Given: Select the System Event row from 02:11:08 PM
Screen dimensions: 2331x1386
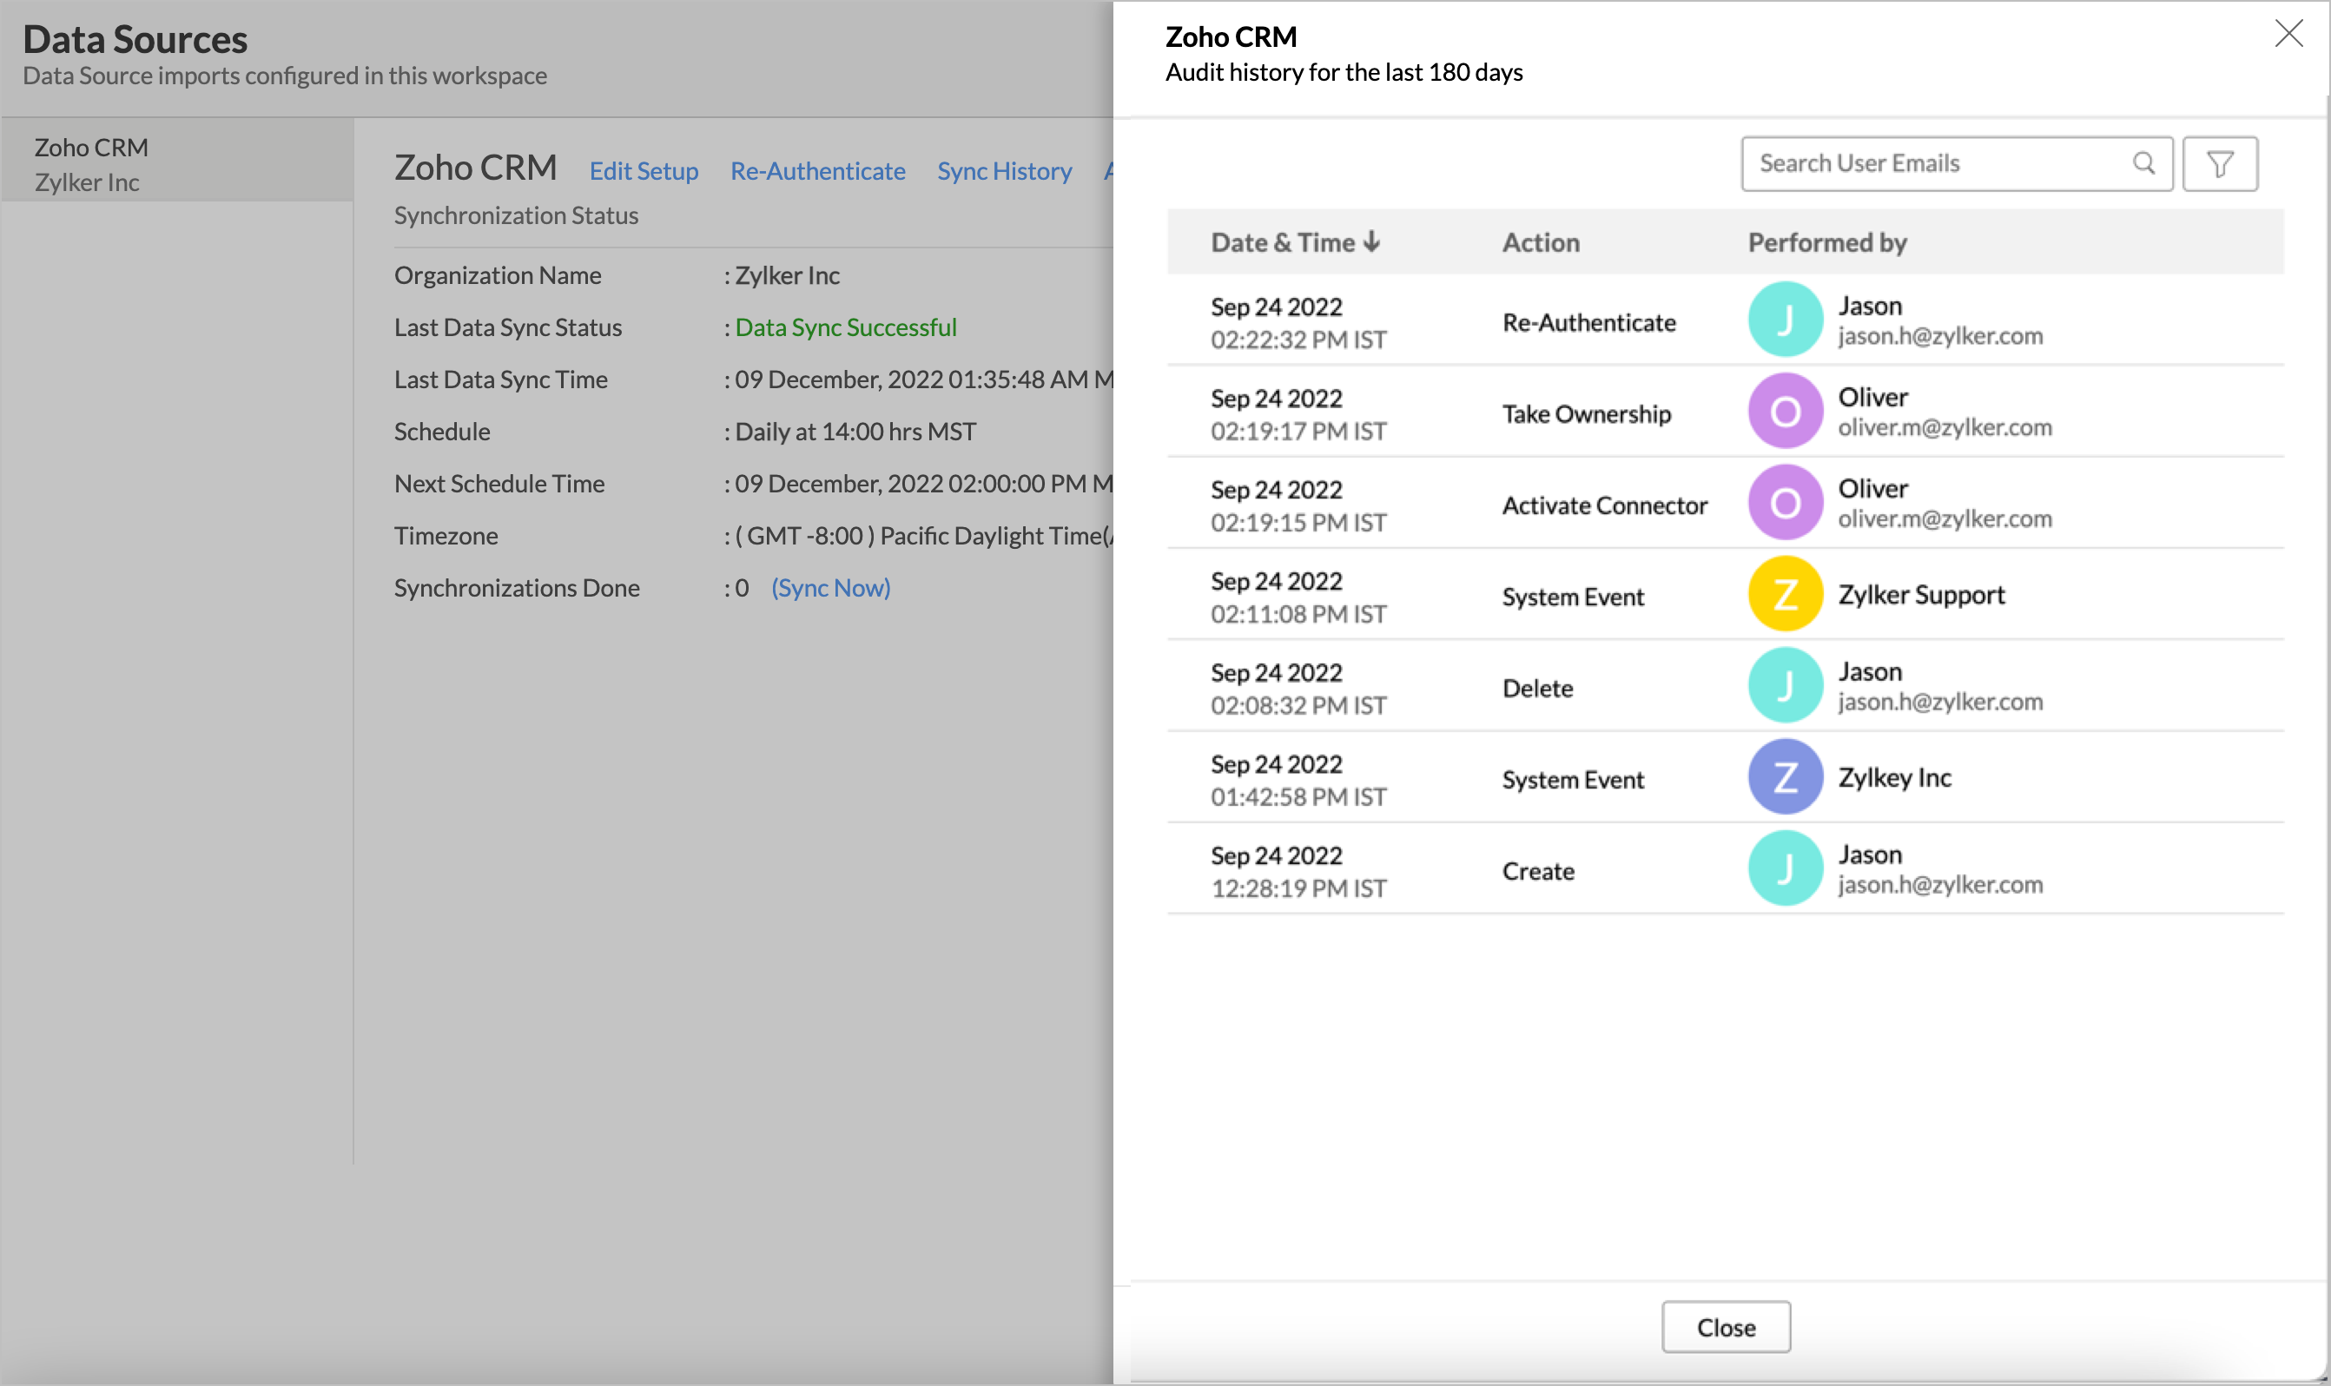Looking at the screenshot, I should [x=1634, y=595].
